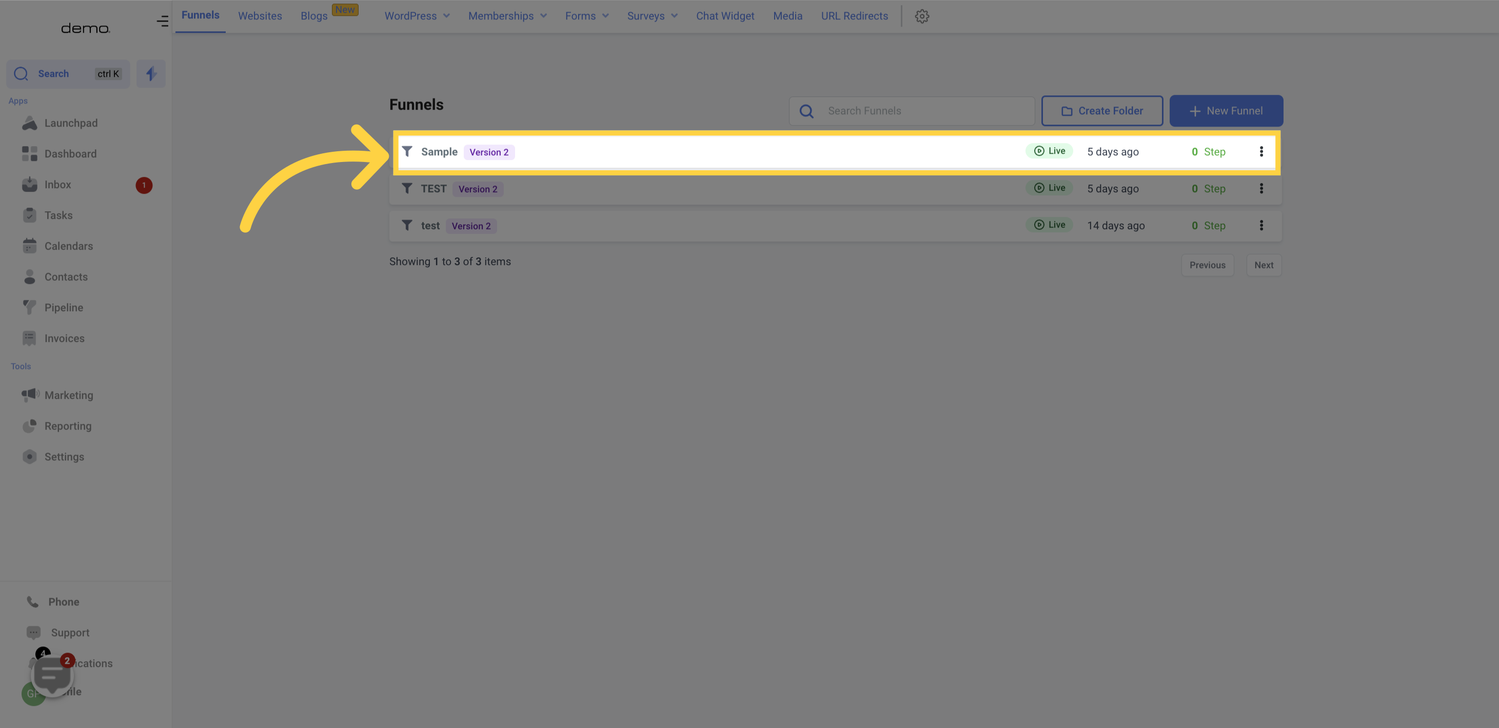Click the Contacts person icon
The height and width of the screenshot is (728, 1499).
29,277
